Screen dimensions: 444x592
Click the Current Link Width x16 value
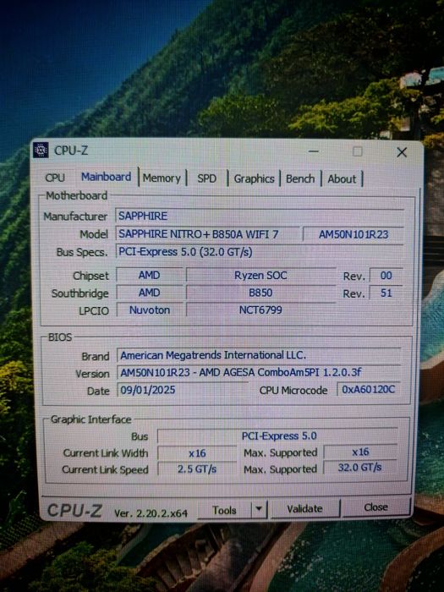tap(197, 453)
